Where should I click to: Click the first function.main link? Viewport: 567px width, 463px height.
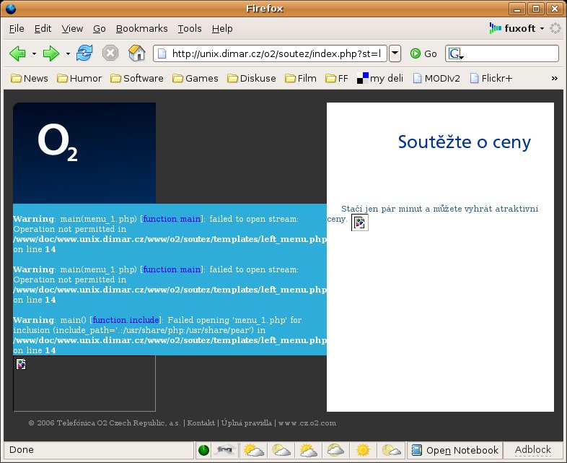(172, 219)
